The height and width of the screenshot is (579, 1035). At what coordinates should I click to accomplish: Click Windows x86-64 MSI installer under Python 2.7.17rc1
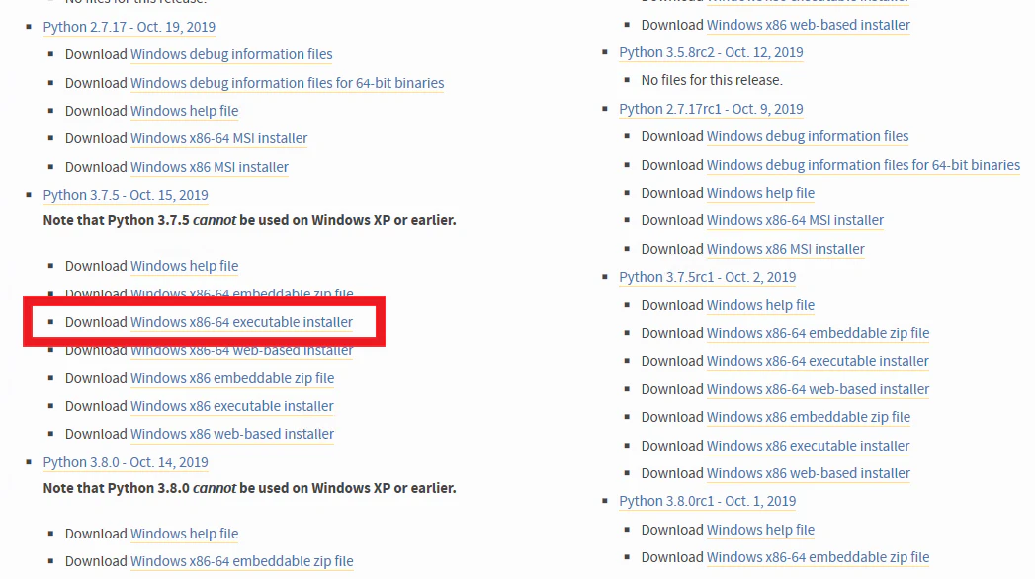[x=795, y=220]
